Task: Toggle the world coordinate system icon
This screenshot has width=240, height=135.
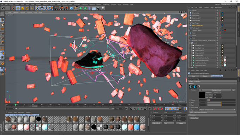Action: (51, 8)
